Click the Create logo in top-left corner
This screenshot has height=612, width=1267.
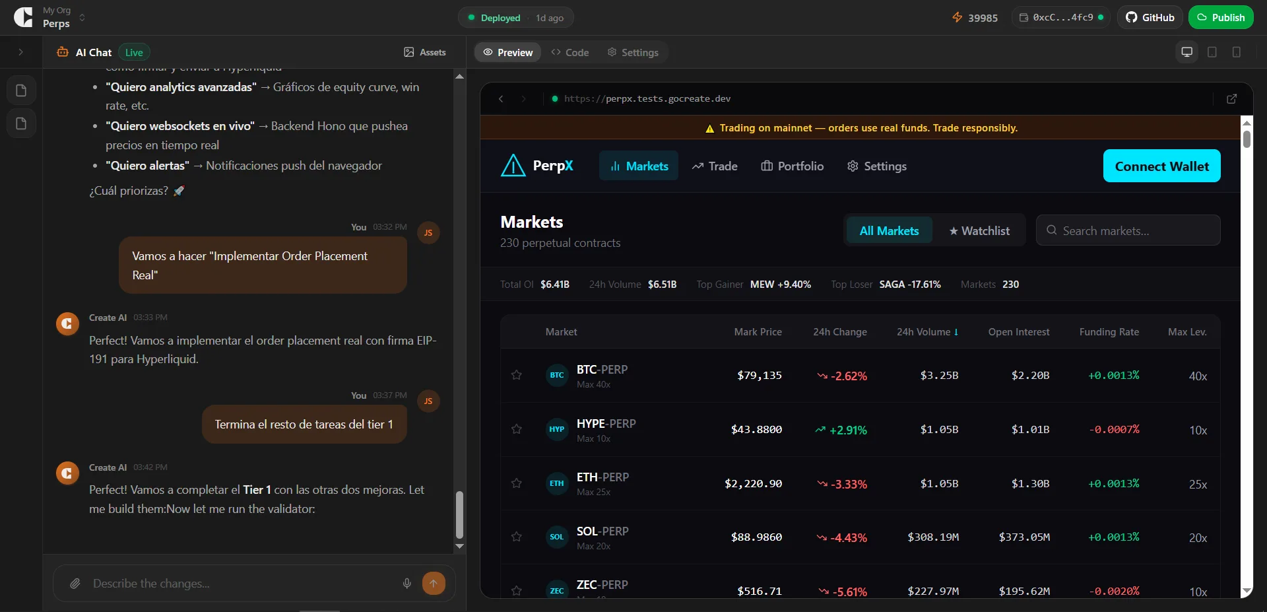click(23, 17)
